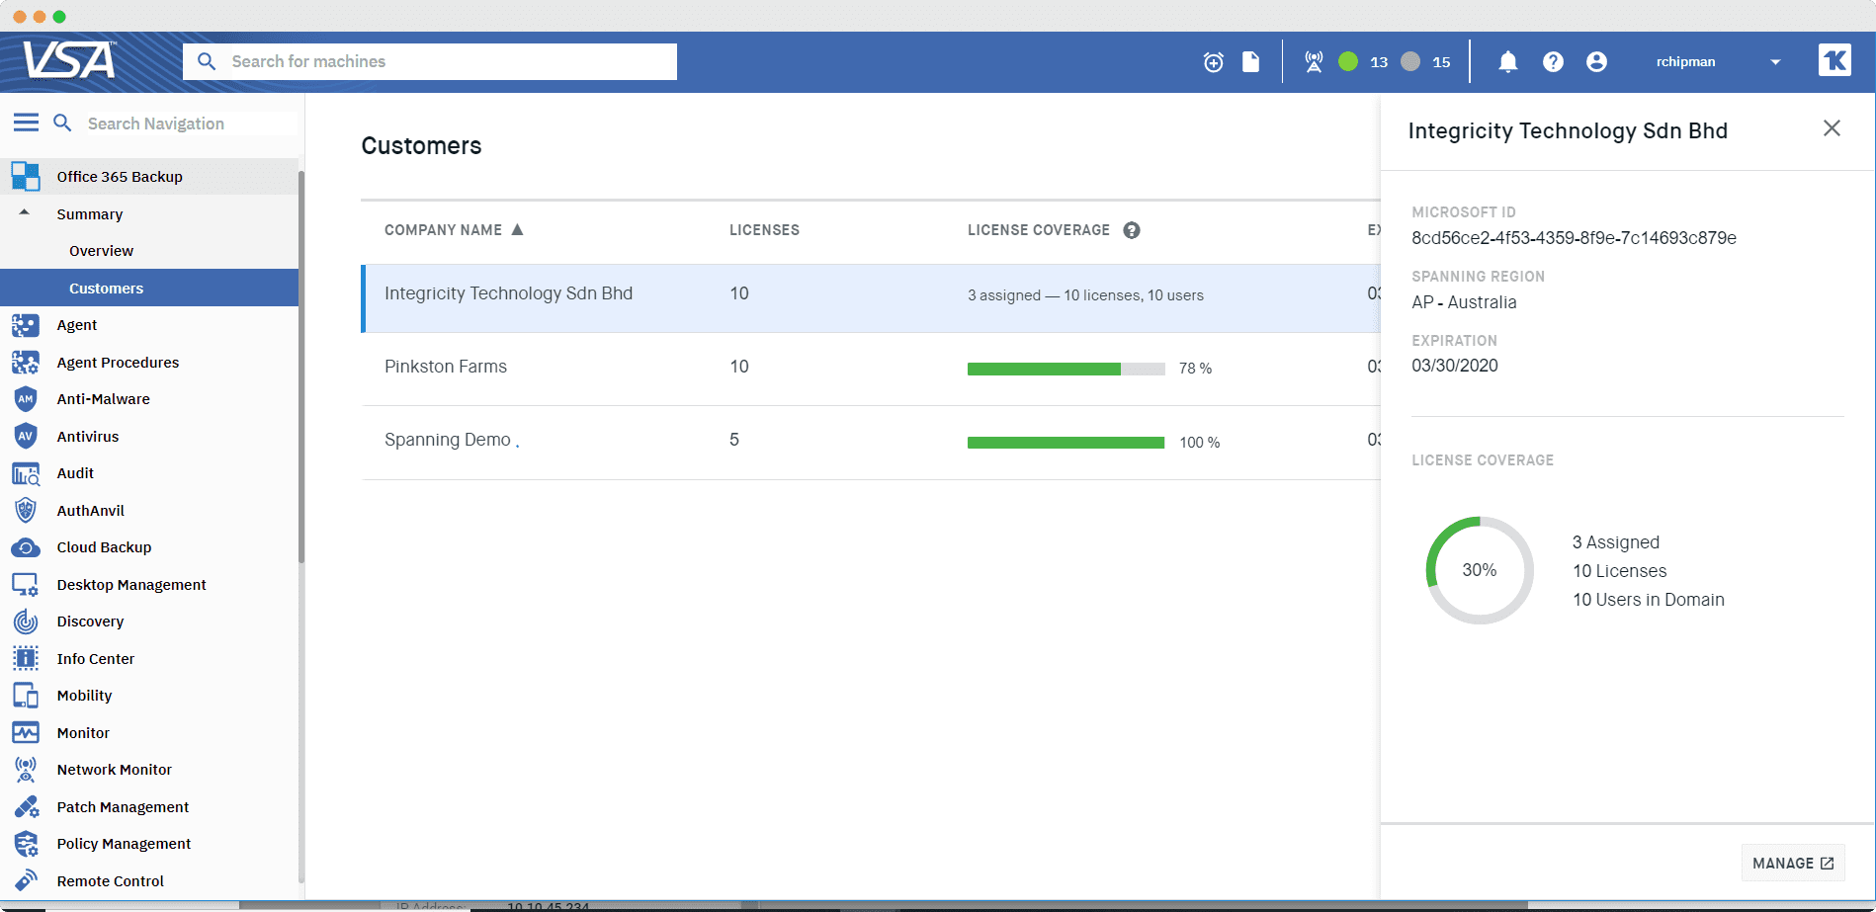Open the Cloud Backup icon
Viewport: 1876px width, 912px height.
tap(26, 547)
